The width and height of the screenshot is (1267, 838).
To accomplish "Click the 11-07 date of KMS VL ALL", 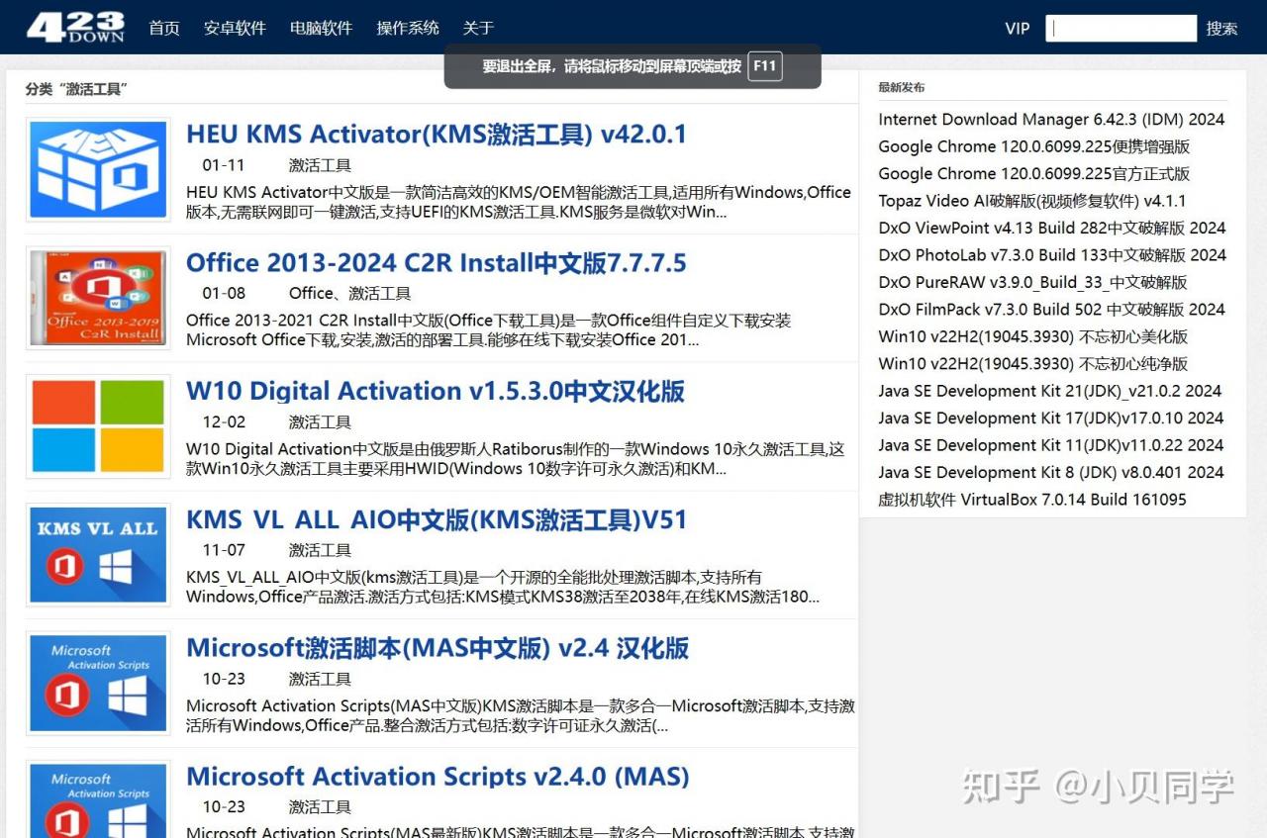I will [224, 550].
